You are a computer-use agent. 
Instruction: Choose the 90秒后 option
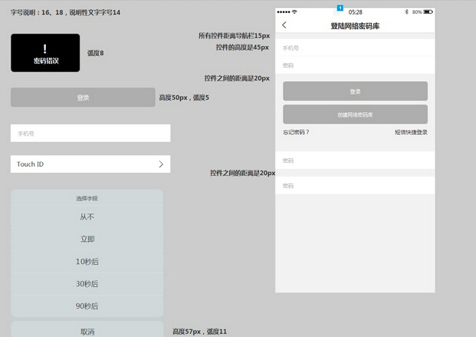[87, 306]
